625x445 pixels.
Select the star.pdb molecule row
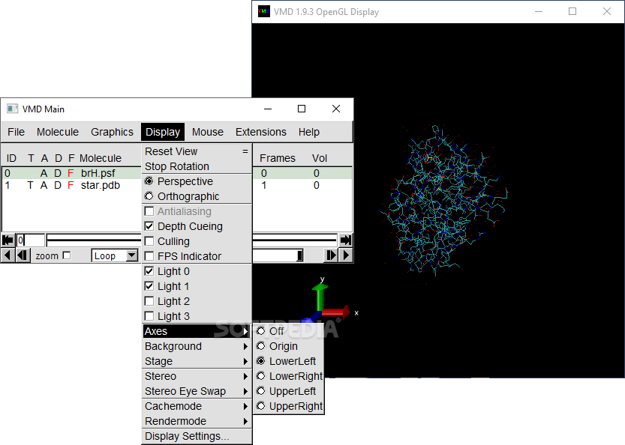(177, 185)
